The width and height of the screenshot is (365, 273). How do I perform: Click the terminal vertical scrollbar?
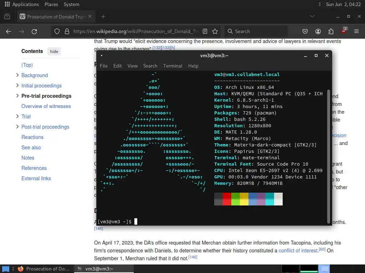tap(329, 156)
